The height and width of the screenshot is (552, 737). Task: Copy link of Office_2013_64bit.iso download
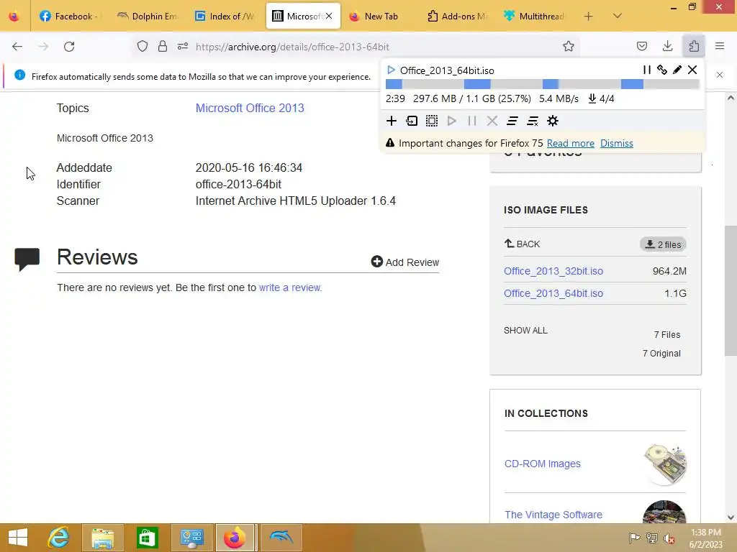click(662, 70)
